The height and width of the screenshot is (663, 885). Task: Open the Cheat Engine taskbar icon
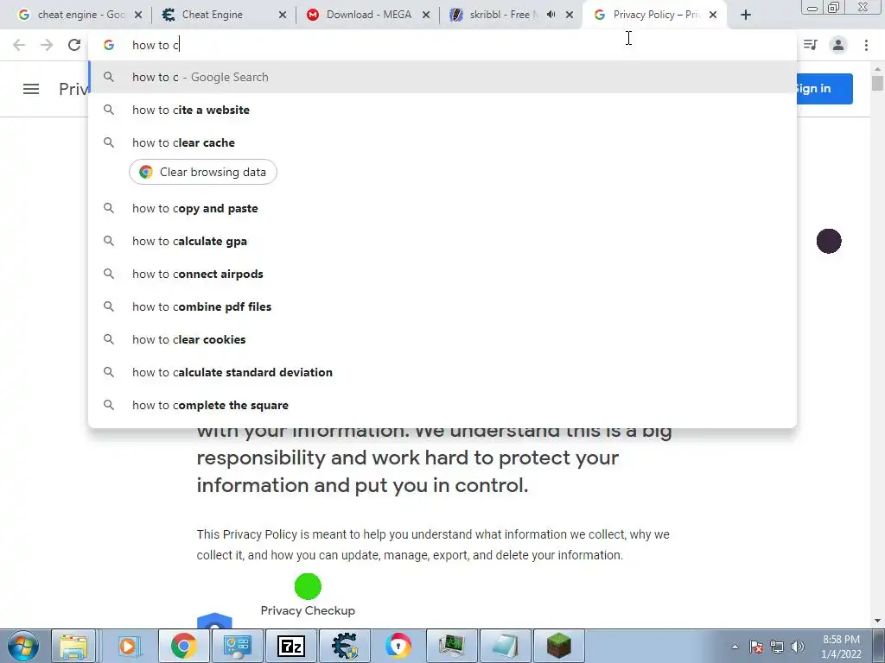click(345, 646)
